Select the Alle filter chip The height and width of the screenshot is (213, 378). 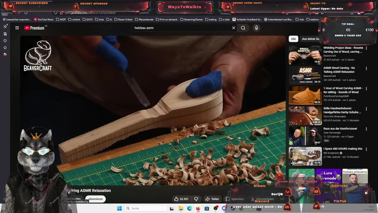[293, 39]
